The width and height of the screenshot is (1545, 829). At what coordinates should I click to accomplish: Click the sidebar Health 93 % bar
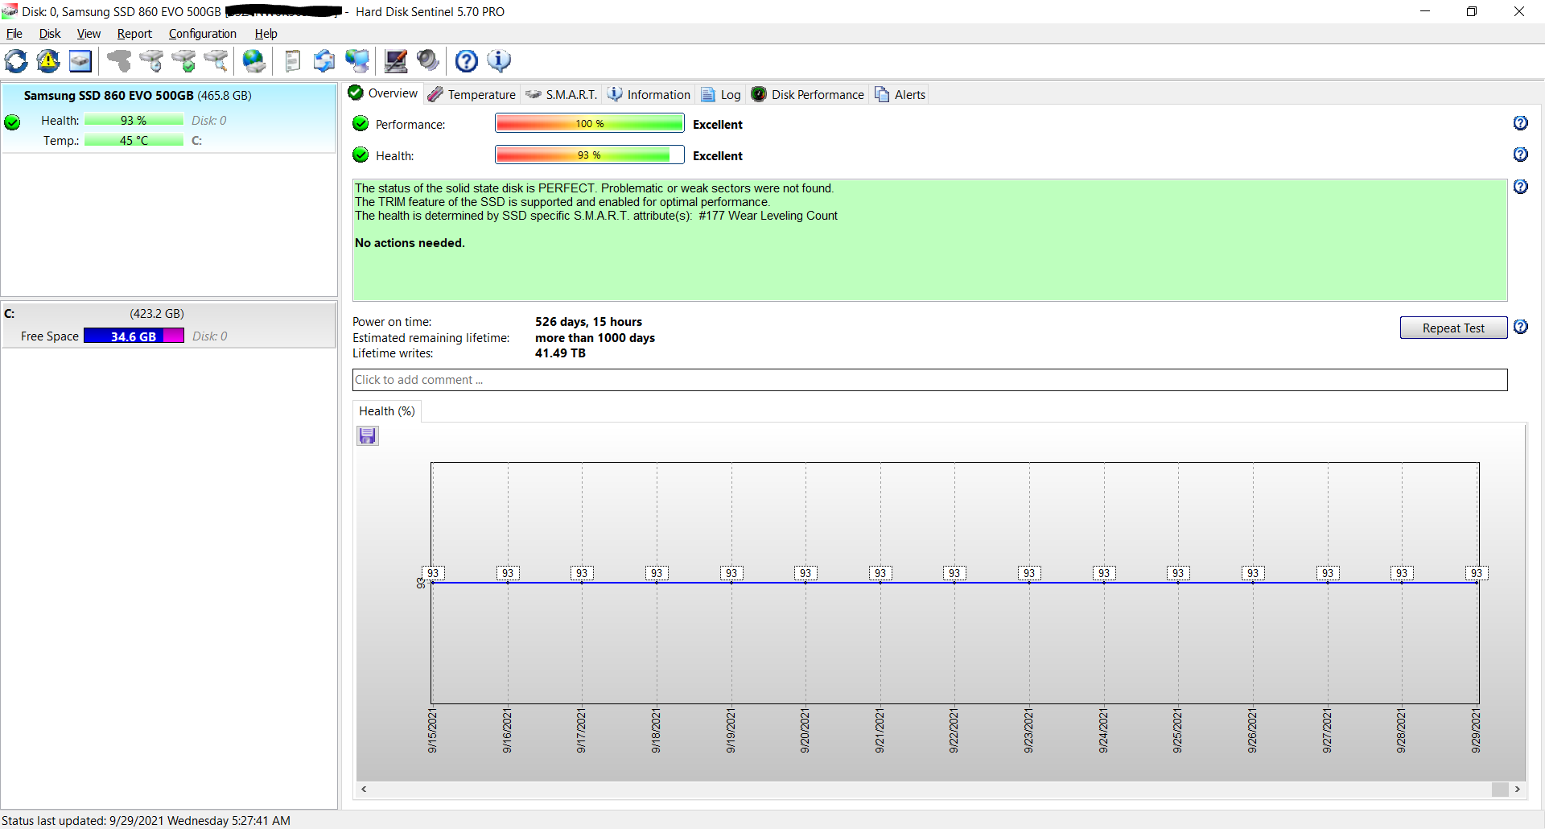[134, 121]
